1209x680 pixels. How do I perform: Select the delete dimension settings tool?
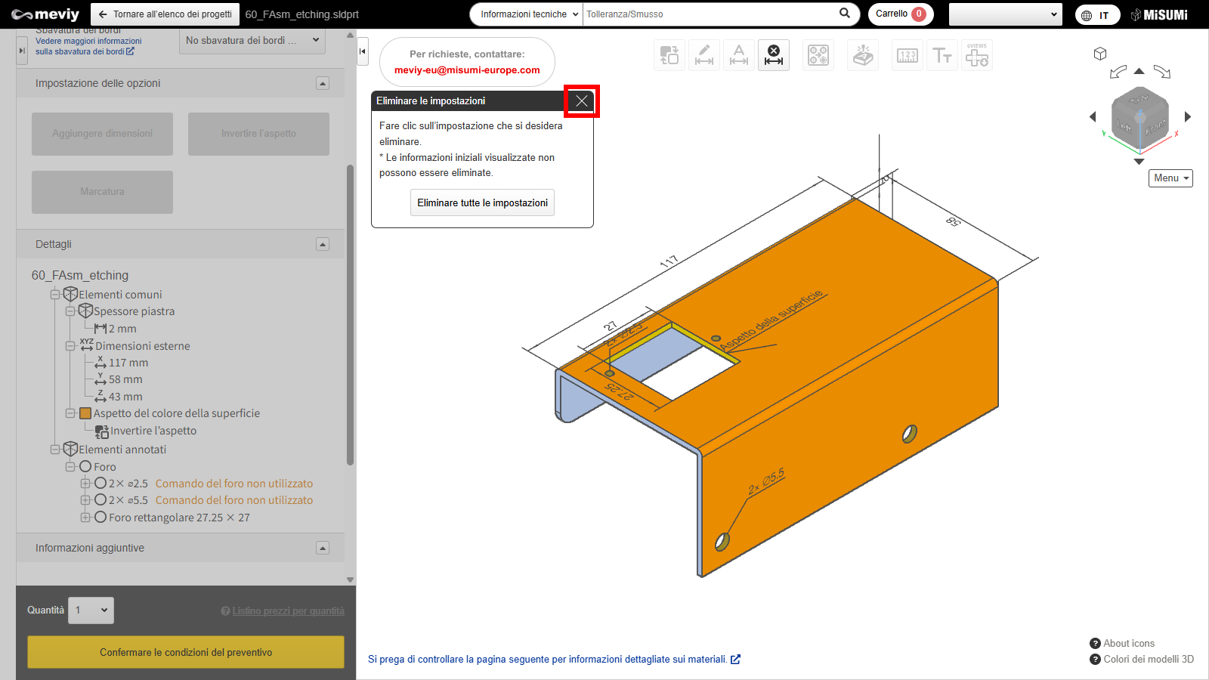[x=774, y=55]
